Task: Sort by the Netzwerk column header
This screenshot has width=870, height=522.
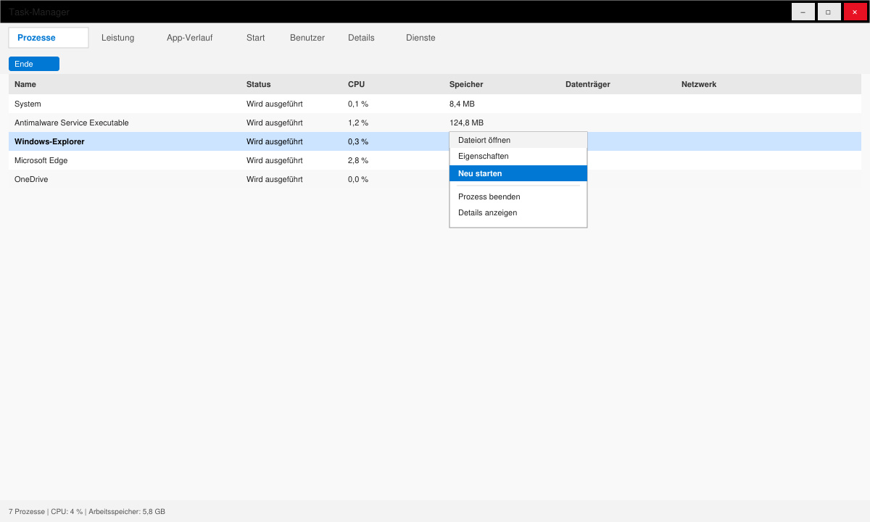Action: [x=699, y=84]
